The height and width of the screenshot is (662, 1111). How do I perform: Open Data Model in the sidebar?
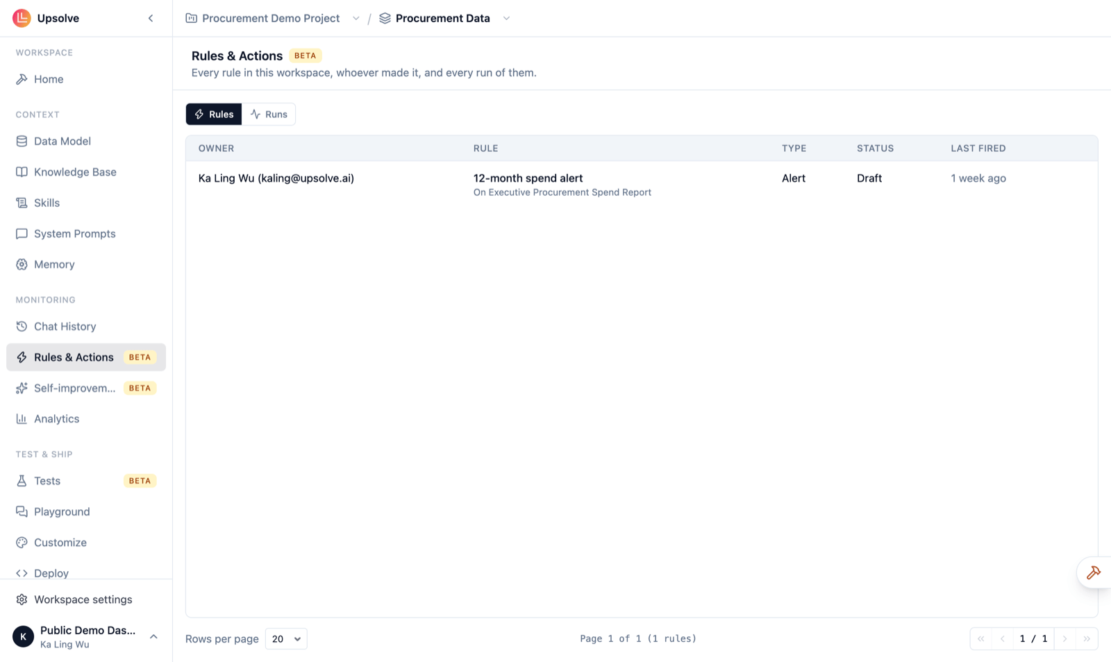click(86, 141)
